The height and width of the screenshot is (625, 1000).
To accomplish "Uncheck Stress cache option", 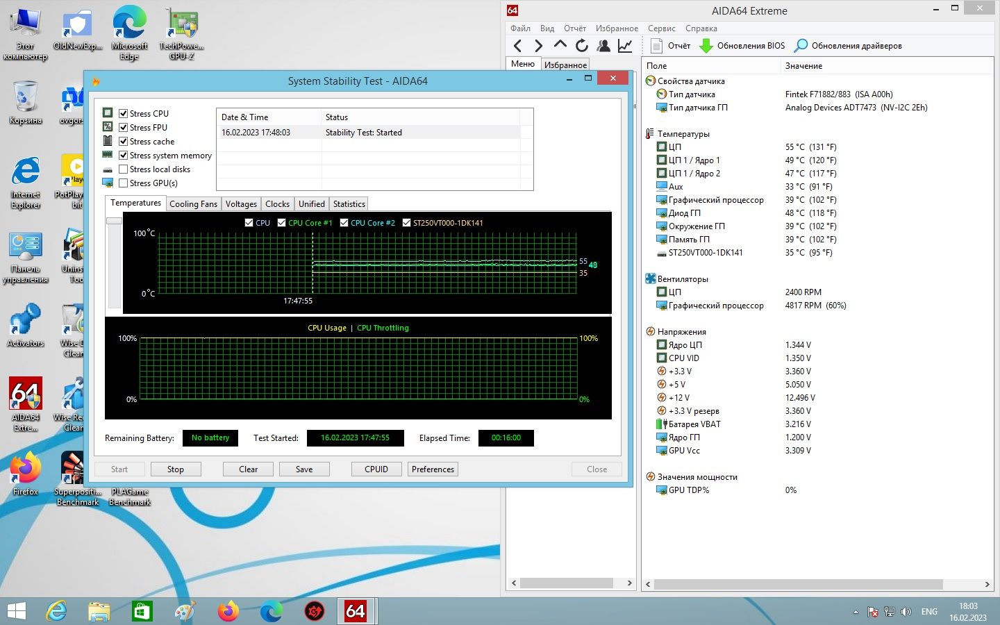I will [x=123, y=141].
